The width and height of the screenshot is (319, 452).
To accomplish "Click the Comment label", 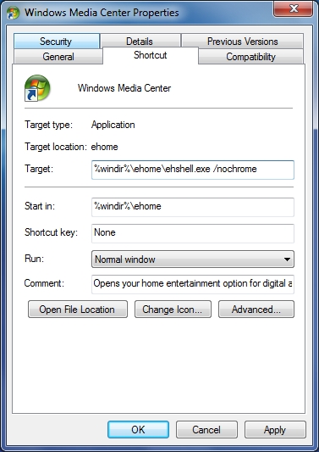I will (44, 283).
